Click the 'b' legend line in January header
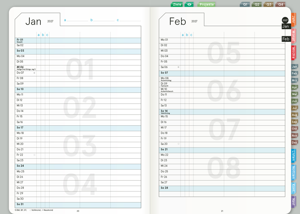Screen dimensions: 300x214 102,20
